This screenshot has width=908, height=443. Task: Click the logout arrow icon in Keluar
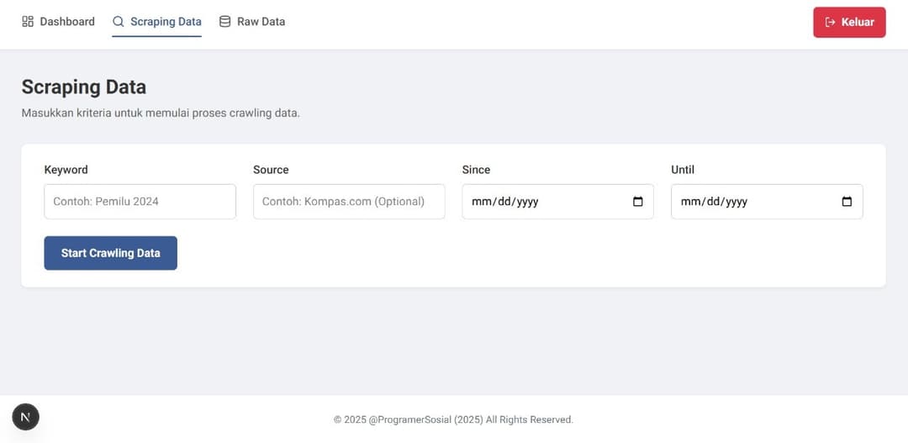(830, 23)
